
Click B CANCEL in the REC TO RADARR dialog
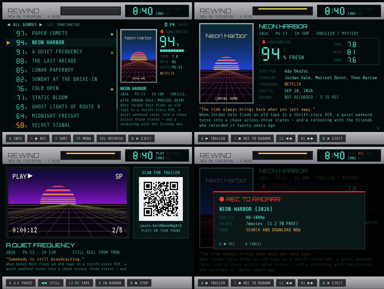coord(253,244)
